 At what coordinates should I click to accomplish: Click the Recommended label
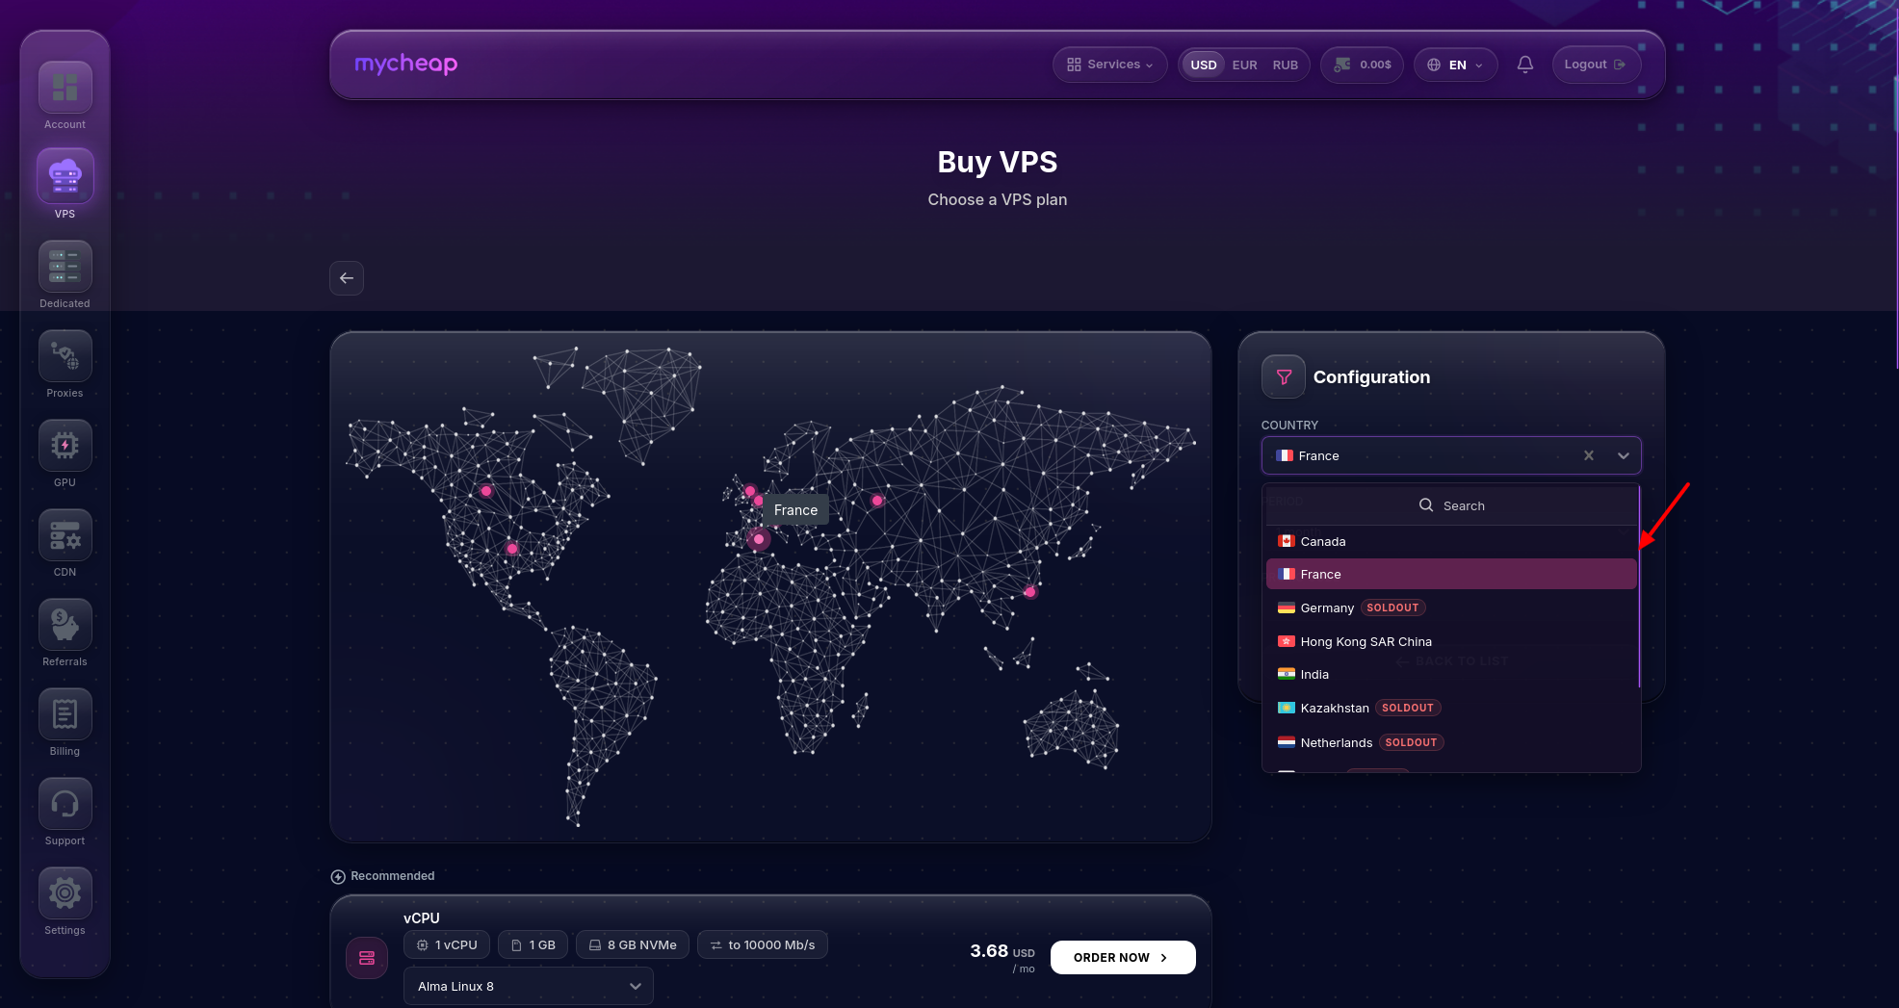coord(393,876)
